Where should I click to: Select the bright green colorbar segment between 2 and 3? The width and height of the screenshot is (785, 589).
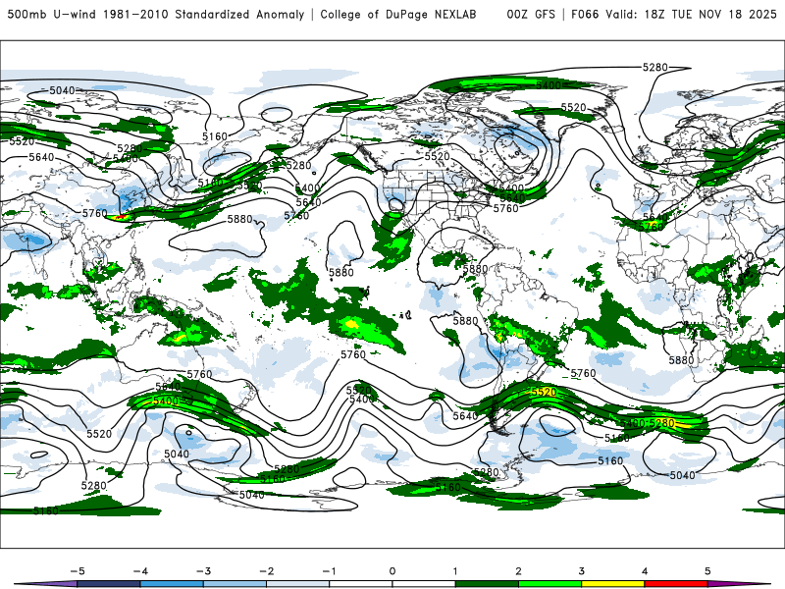pyautogui.click(x=549, y=584)
